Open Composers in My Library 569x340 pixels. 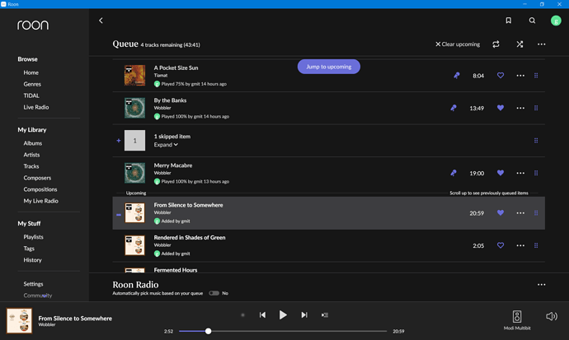[x=37, y=178]
